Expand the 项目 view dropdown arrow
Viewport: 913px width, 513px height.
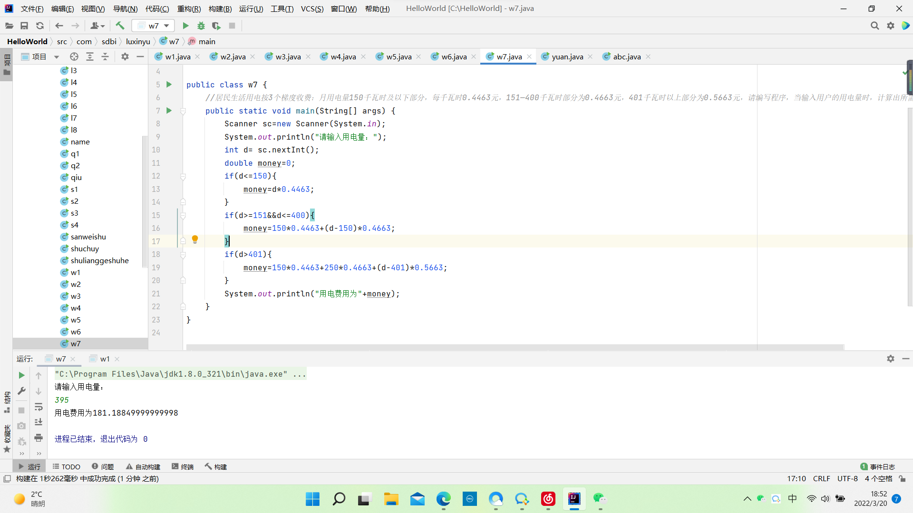[x=57, y=57]
